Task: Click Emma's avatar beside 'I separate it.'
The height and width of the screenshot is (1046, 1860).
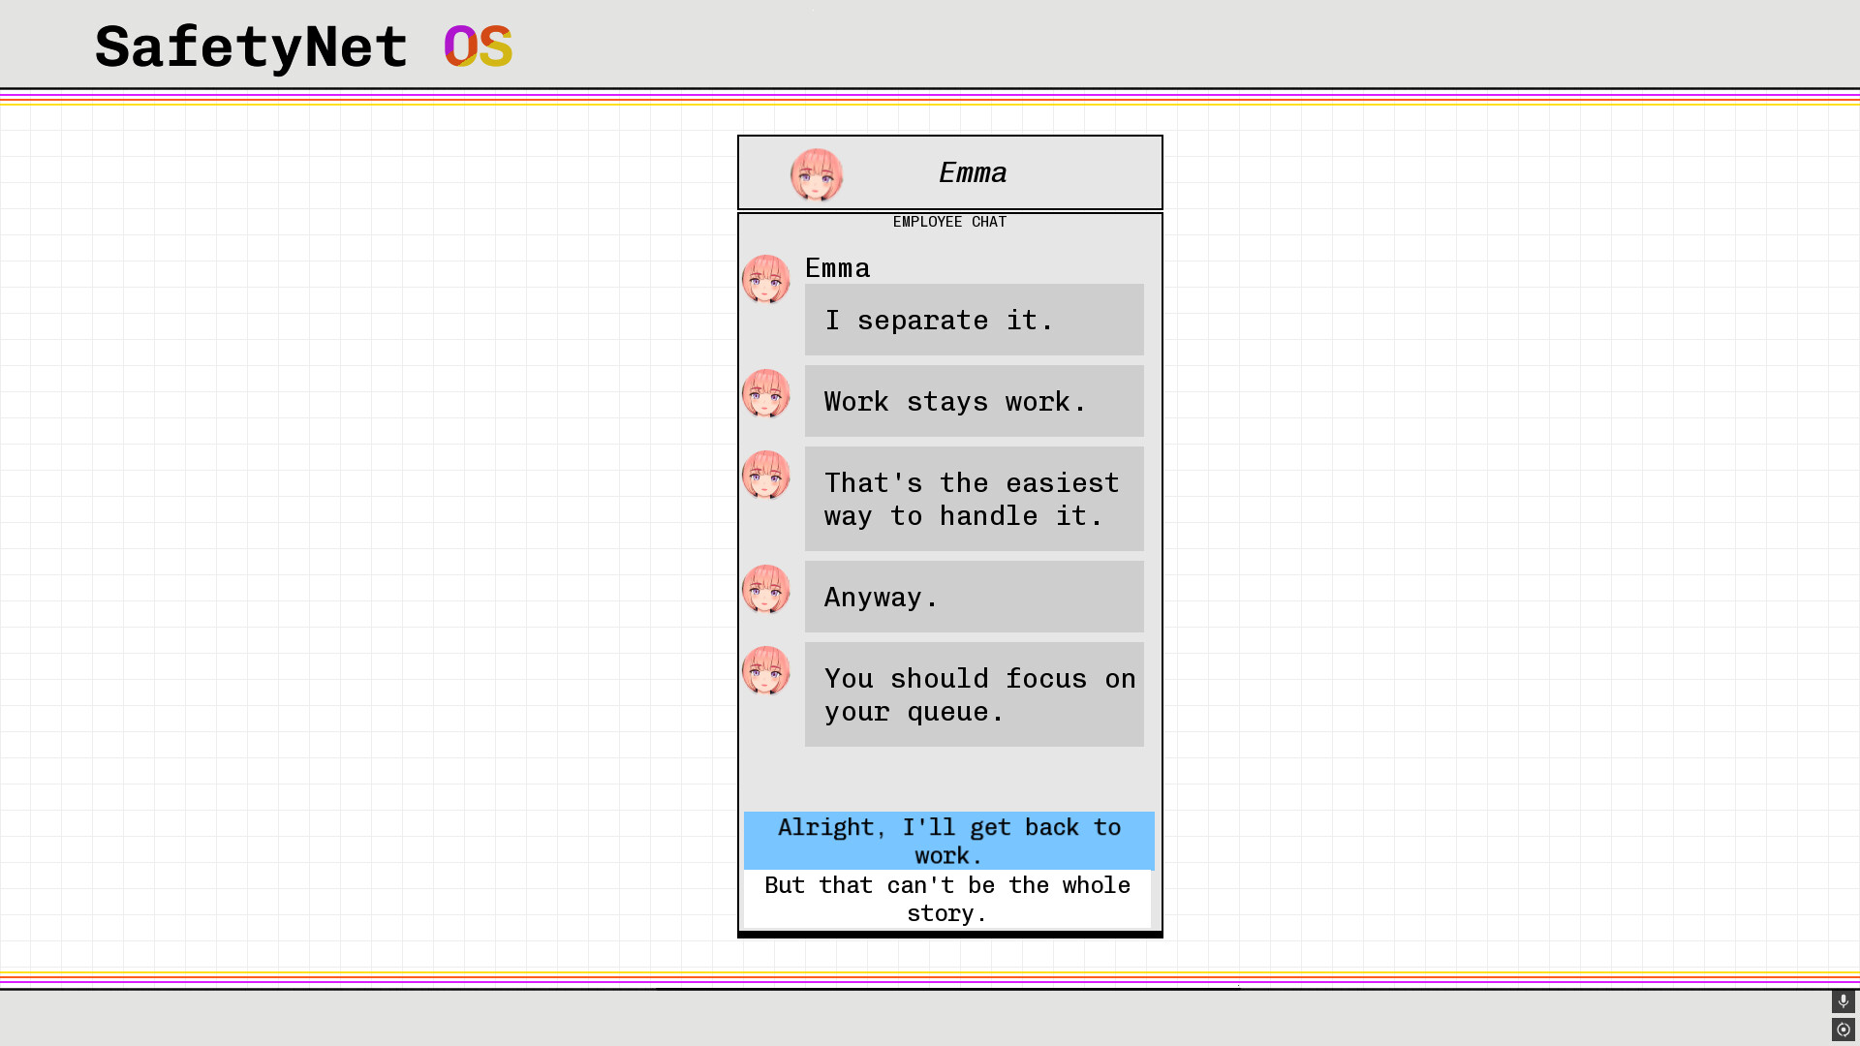Action: click(766, 279)
